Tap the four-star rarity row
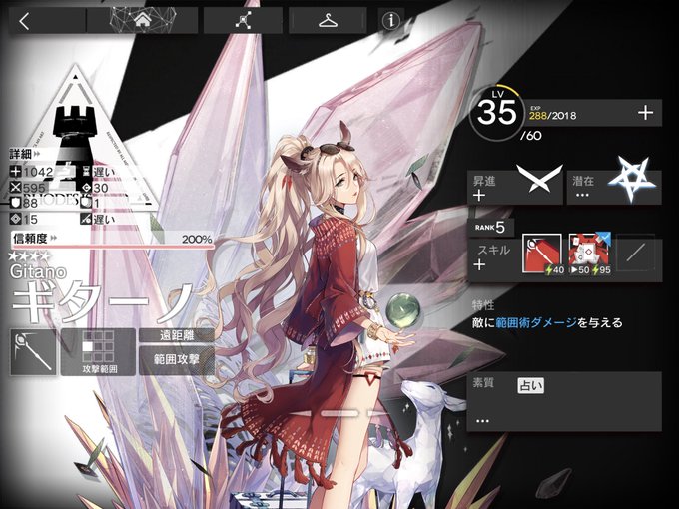Screen dimensions: 679x509 click(x=29, y=256)
